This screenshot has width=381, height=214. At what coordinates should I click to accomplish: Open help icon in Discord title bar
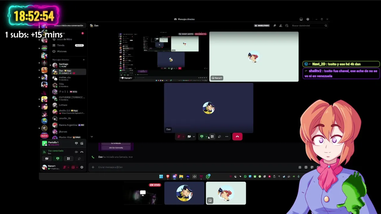[x=308, y=19]
